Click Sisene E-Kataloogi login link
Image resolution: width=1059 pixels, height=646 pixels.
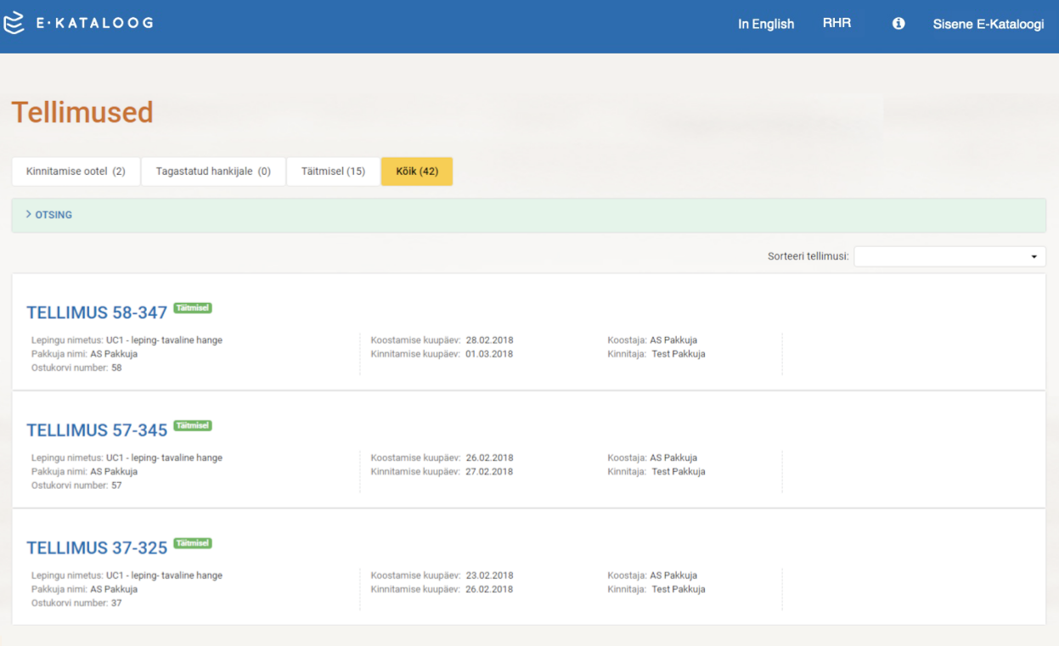tap(988, 24)
